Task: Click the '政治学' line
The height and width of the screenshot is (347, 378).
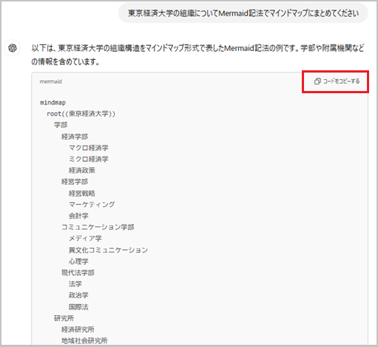Action: (x=78, y=295)
